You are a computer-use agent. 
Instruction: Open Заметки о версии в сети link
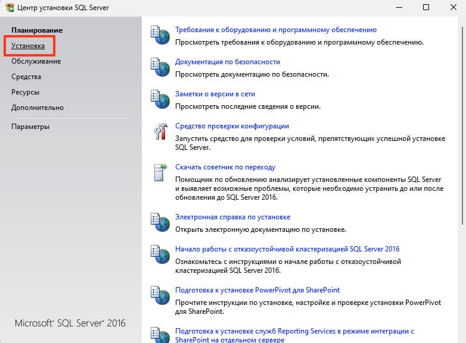click(215, 94)
